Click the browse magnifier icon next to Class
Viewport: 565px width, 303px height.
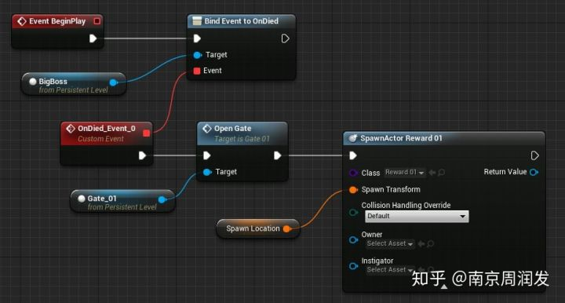[x=441, y=173]
